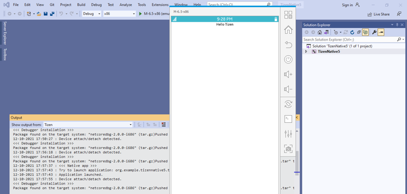Open the Build menu
Viewport: 407px width, 194px height.
click(x=81, y=5)
